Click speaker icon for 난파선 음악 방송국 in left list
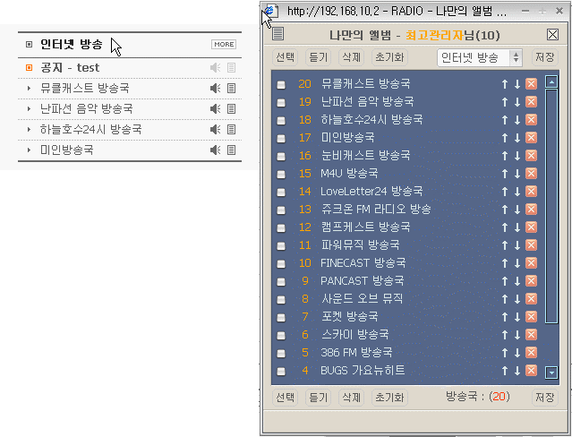The height and width of the screenshot is (437, 572). [215, 108]
